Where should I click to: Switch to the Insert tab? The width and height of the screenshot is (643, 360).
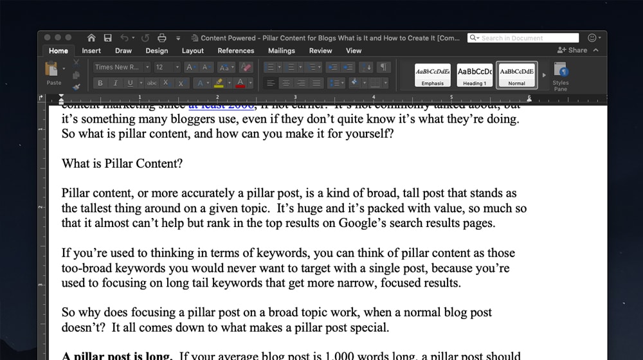click(x=91, y=51)
